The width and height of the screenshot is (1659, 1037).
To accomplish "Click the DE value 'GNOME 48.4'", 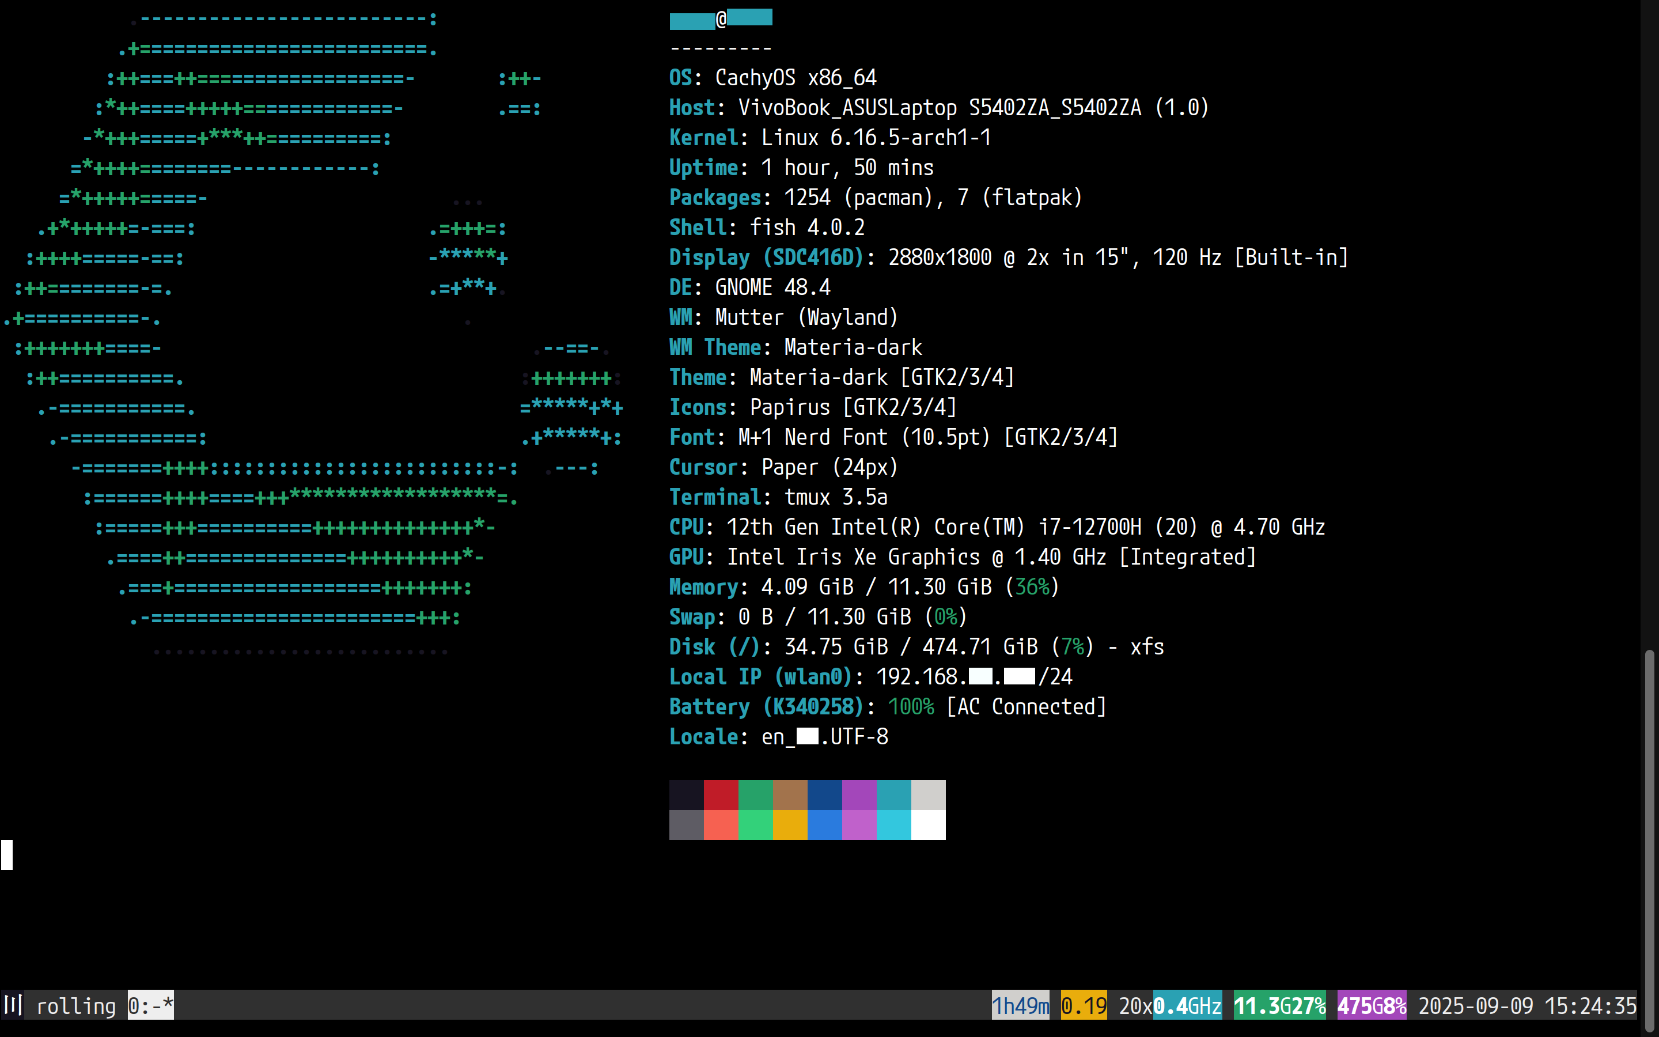I will coord(772,287).
